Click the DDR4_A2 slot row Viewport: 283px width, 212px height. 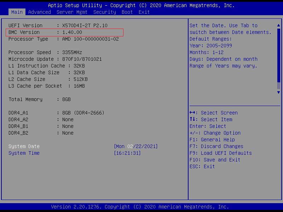(41, 119)
